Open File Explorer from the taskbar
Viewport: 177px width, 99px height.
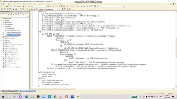(x=32, y=97)
